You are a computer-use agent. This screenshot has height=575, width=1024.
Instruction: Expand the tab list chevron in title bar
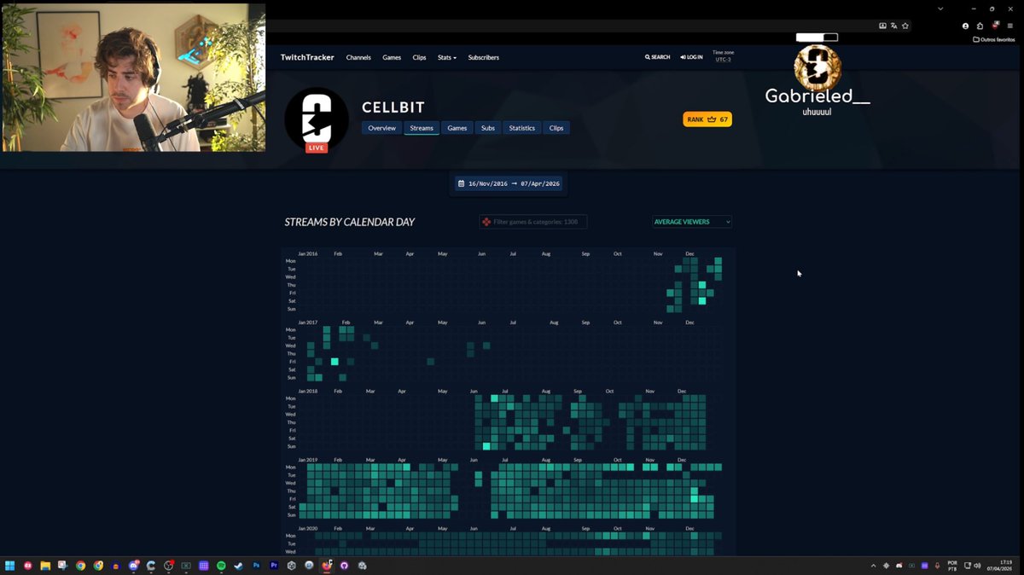click(x=940, y=9)
